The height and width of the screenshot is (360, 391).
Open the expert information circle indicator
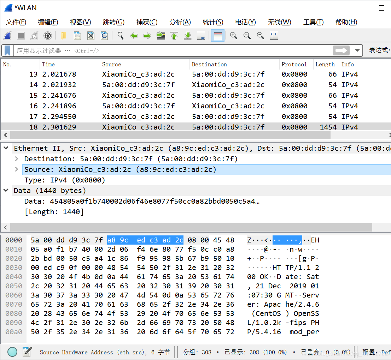[x=12, y=352]
